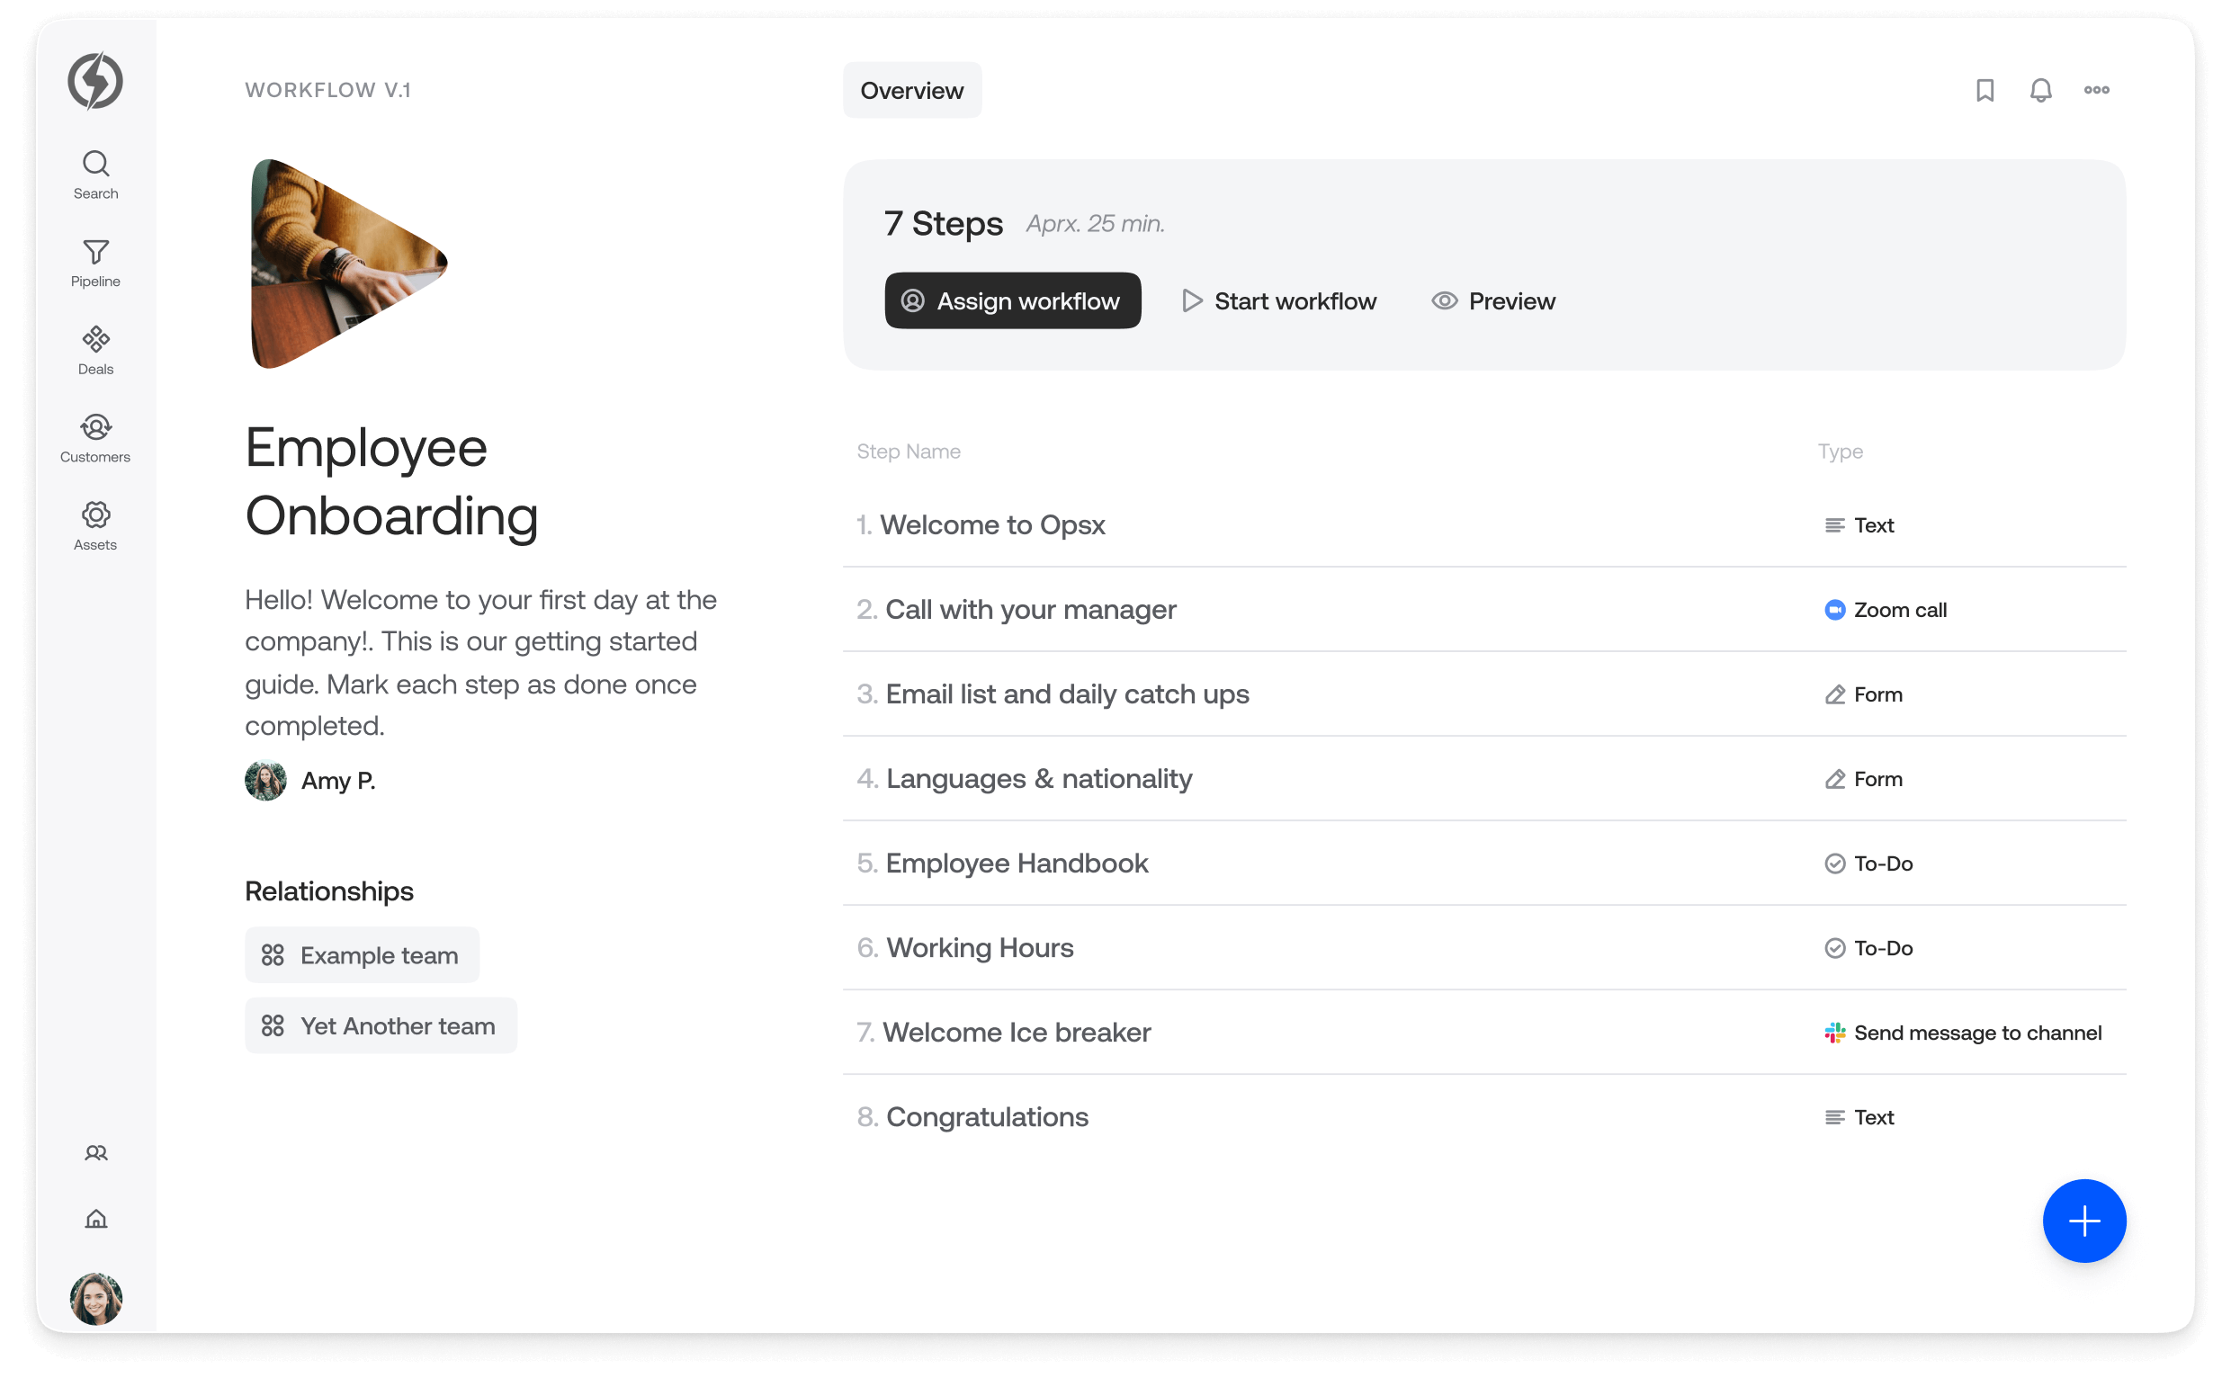Click Assign workflow button
2231x1387 pixels.
tap(1013, 301)
